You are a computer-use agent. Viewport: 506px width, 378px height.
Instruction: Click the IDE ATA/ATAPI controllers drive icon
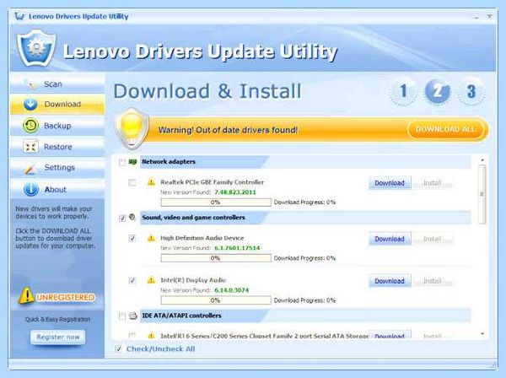coord(132,316)
